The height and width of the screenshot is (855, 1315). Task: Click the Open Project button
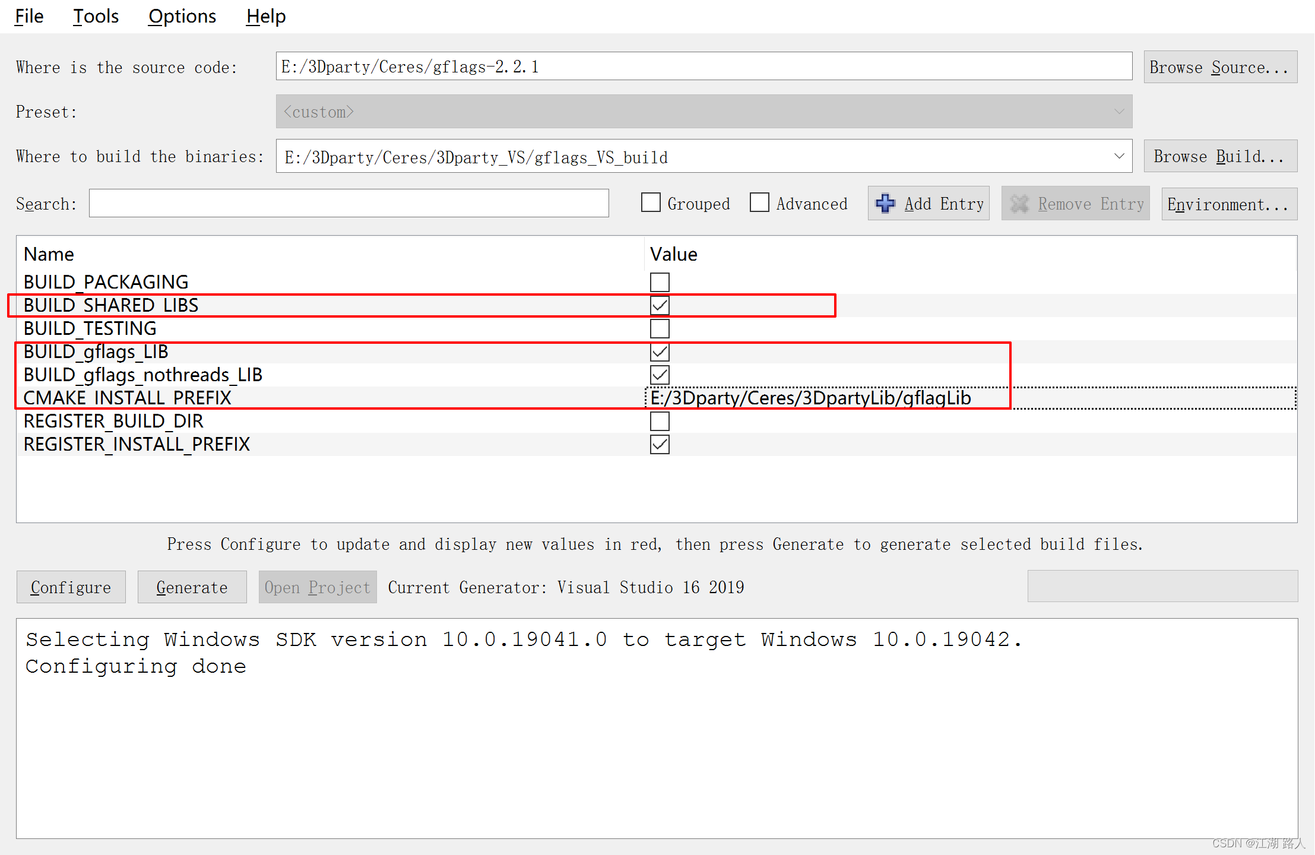316,587
